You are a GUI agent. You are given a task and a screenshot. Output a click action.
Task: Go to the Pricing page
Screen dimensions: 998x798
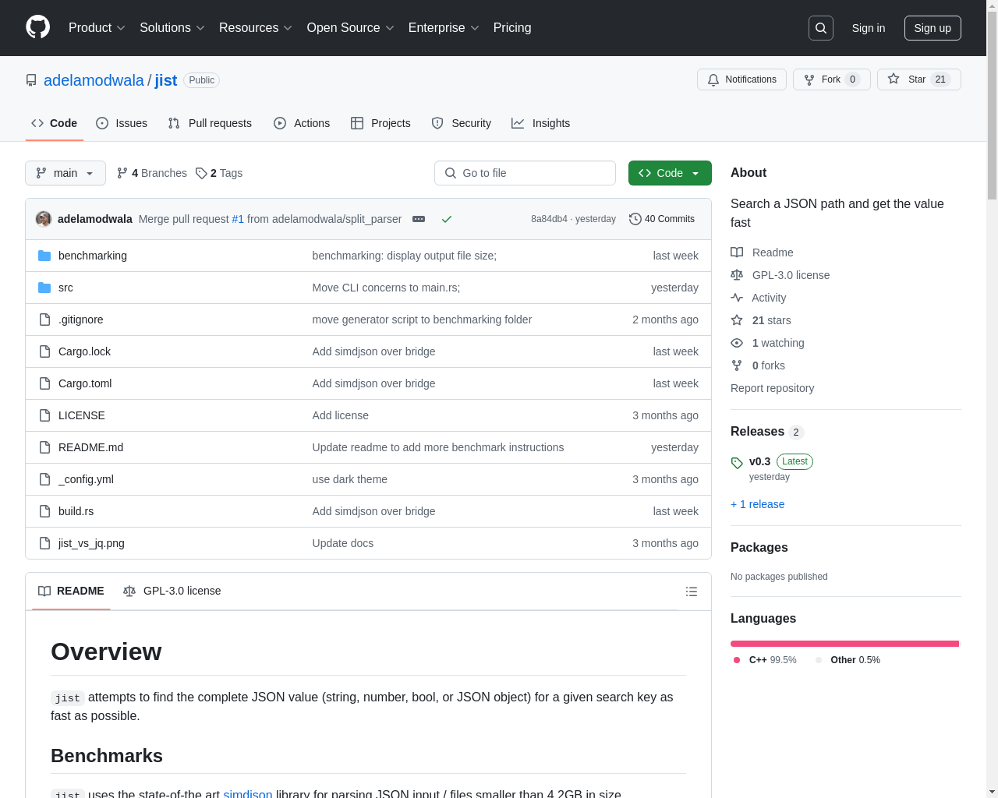coord(512,28)
